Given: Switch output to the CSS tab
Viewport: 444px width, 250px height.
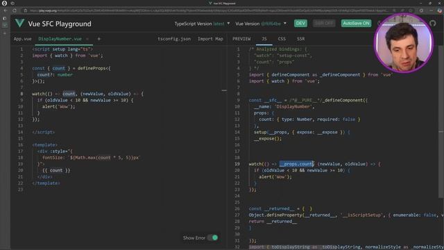Looking at the screenshot, I should tap(282, 39).
